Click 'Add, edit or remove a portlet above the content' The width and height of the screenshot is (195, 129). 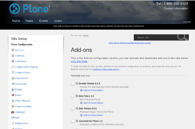(130, 43)
